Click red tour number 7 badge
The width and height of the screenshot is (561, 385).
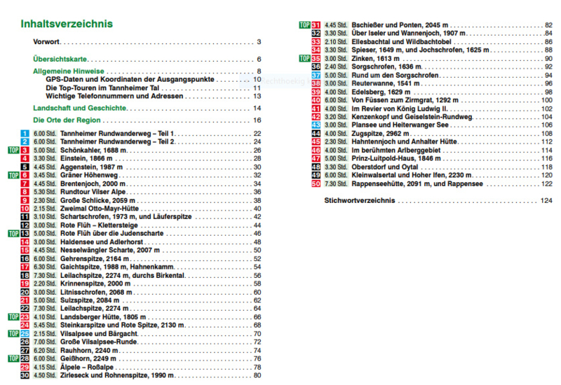[x=25, y=183]
